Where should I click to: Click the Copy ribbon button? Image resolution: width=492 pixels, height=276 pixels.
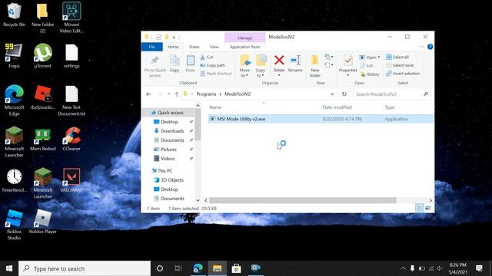175,64
